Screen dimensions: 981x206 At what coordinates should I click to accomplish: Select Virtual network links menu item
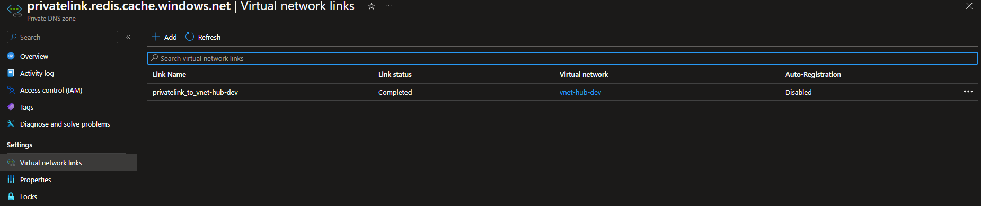point(68,163)
